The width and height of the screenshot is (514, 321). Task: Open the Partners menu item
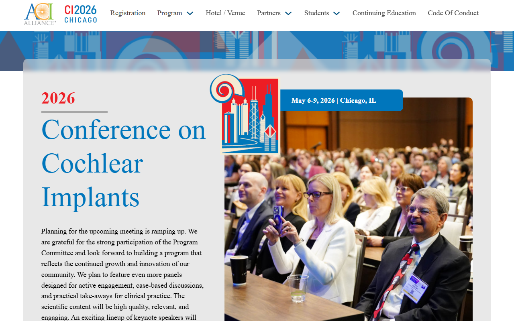pyautogui.click(x=269, y=13)
